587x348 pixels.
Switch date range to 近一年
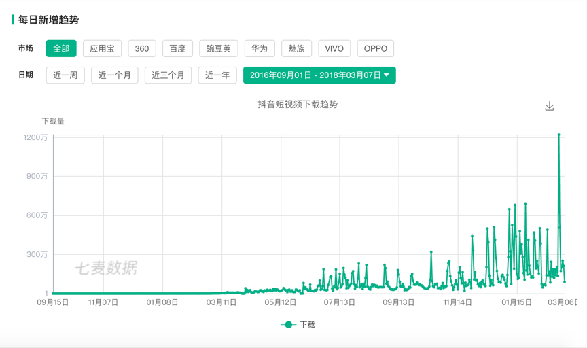[217, 75]
